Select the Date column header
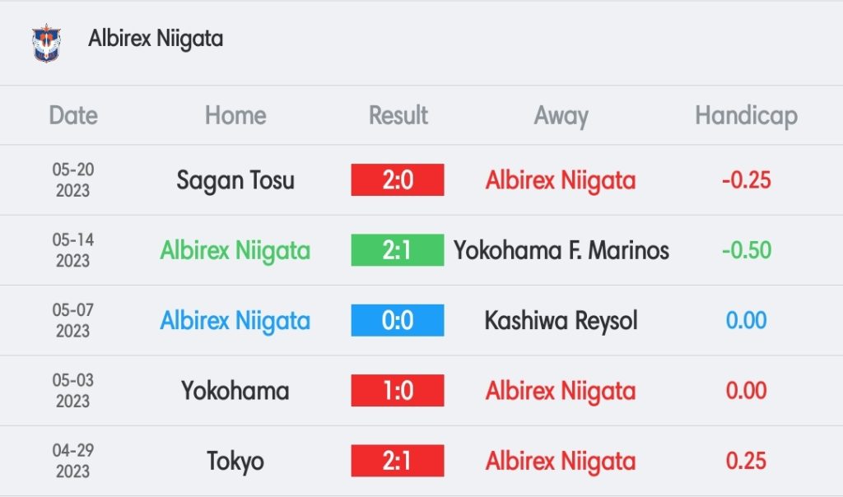This screenshot has height=497, width=843. [73, 115]
